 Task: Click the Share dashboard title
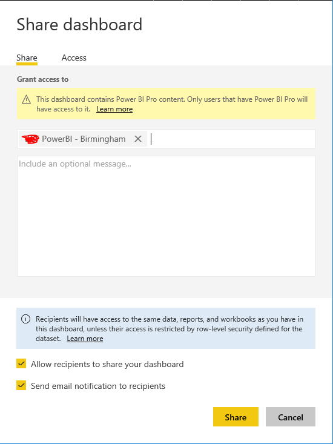coord(79,24)
